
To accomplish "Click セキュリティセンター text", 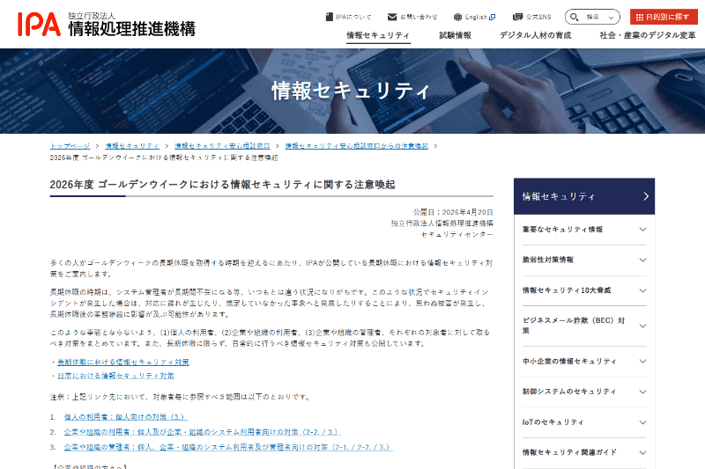I will (x=456, y=234).
